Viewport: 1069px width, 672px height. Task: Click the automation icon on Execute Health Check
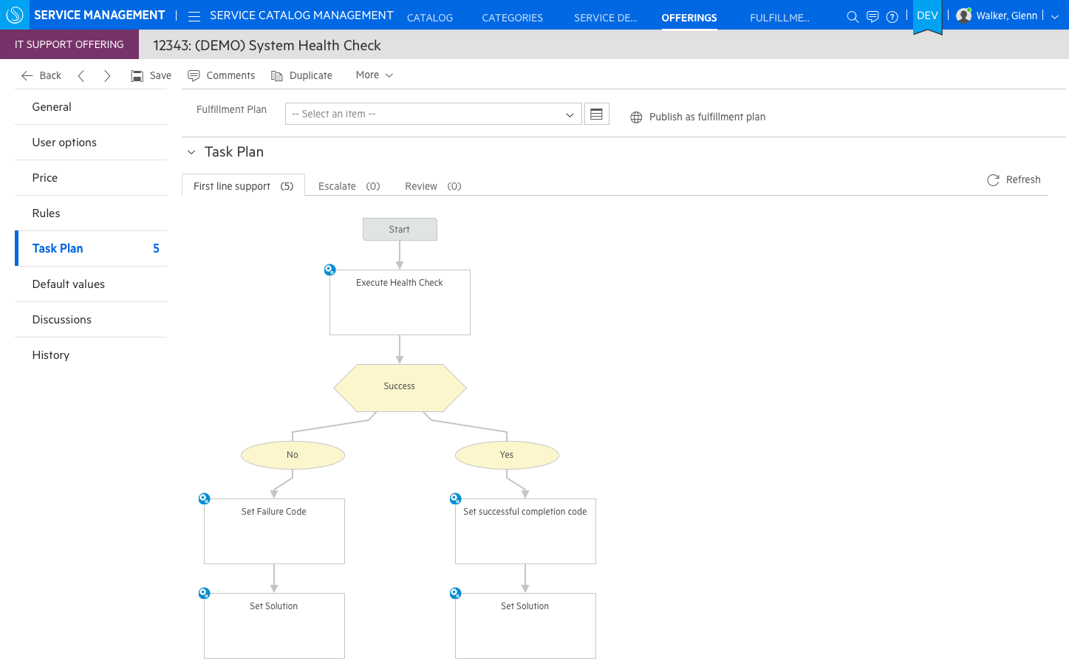tap(329, 270)
